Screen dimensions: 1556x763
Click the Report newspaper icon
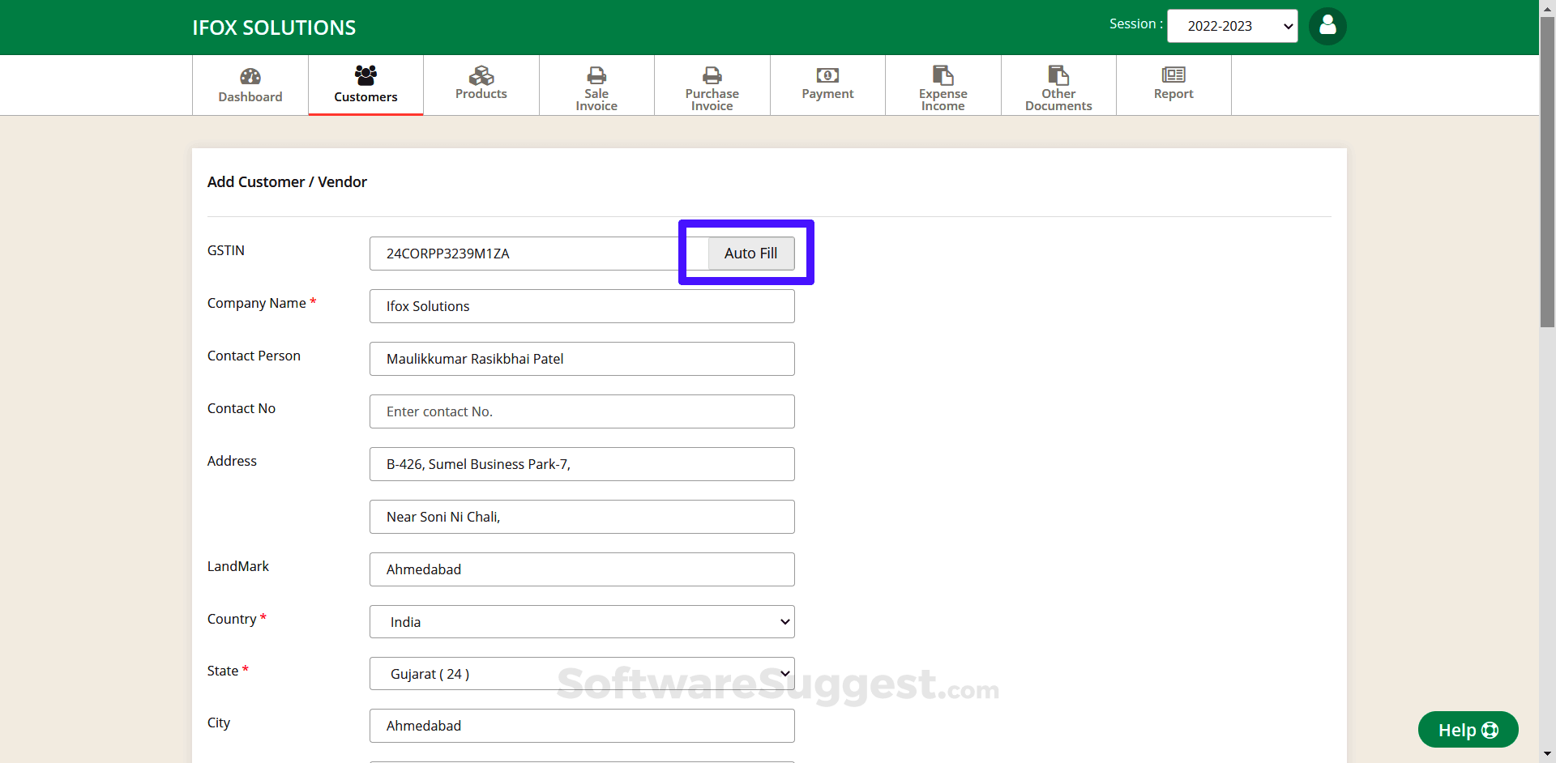(x=1173, y=75)
